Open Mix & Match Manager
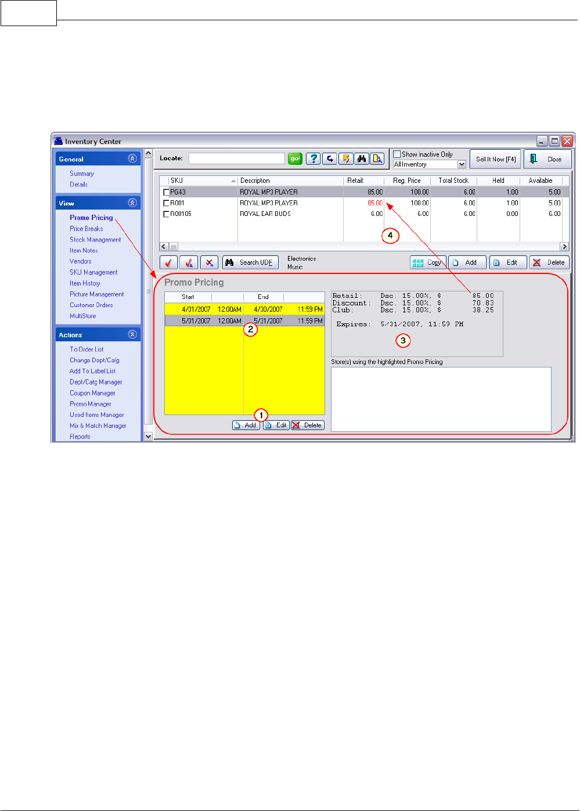The height and width of the screenshot is (811, 580). coord(98,426)
